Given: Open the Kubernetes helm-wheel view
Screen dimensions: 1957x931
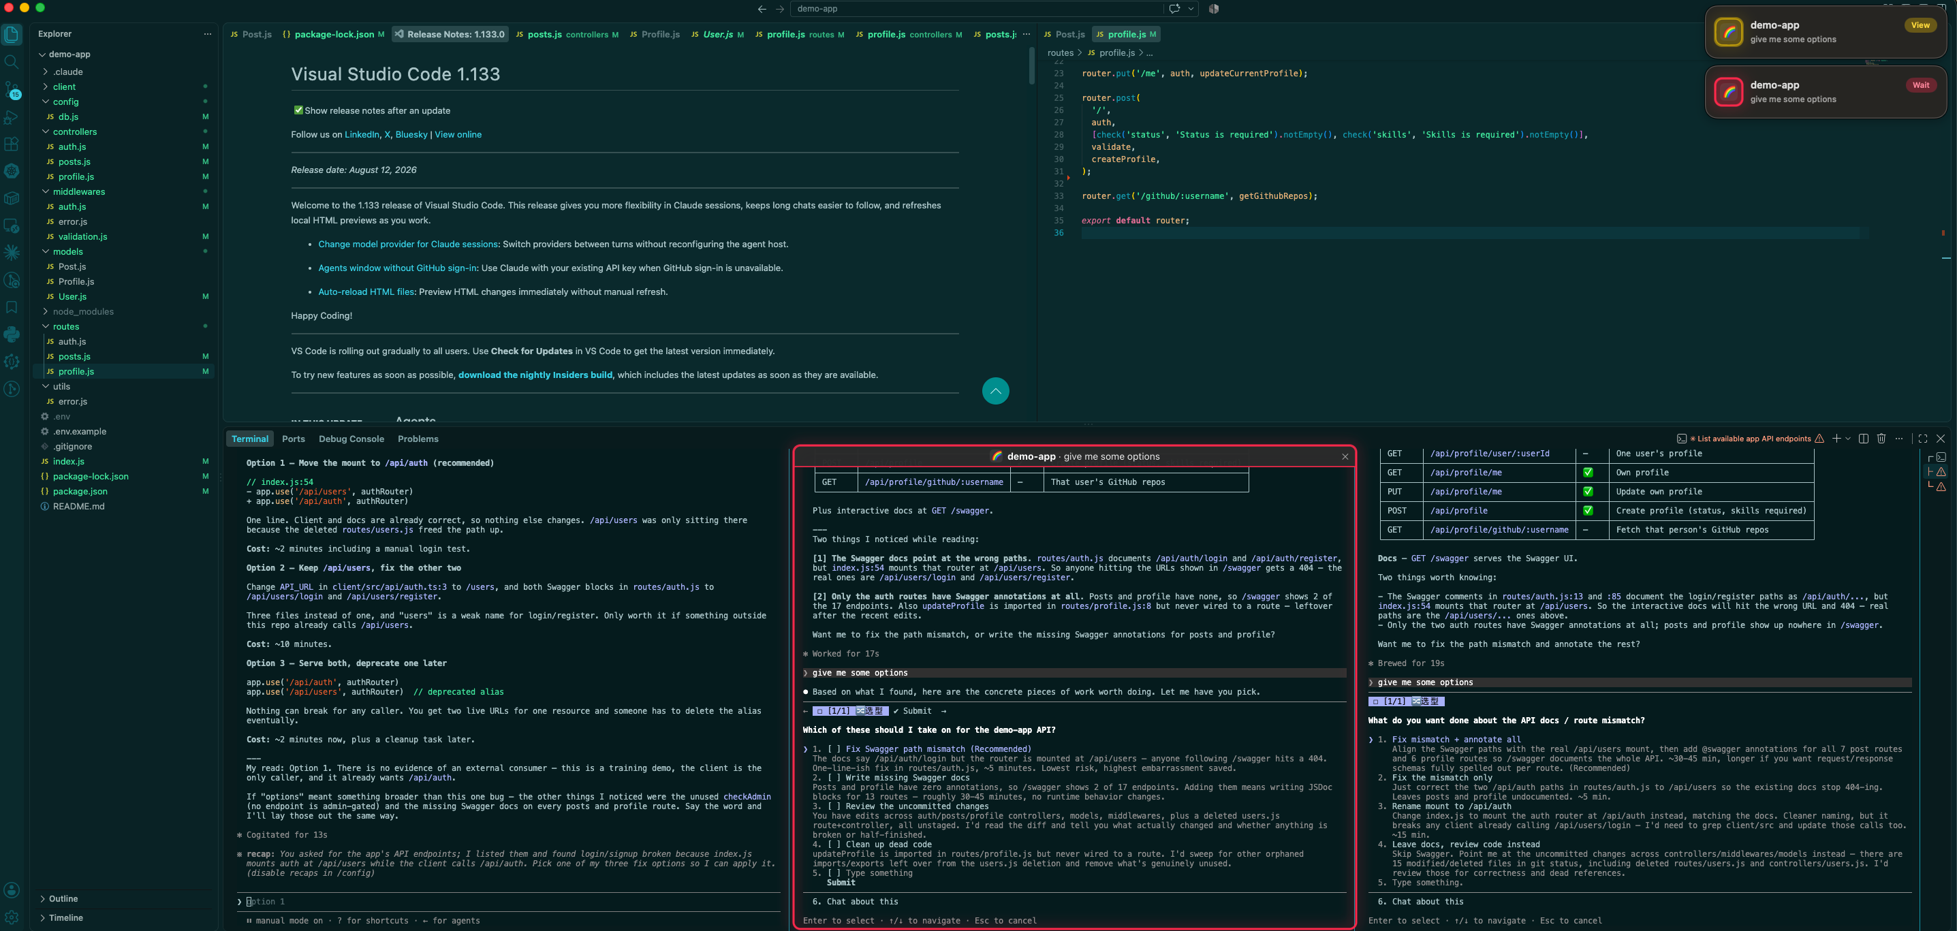Looking at the screenshot, I should 12,171.
